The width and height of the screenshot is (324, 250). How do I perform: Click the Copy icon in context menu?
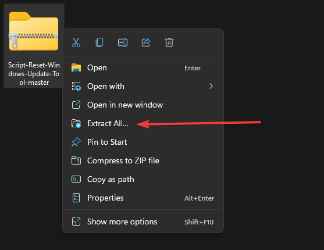[x=99, y=42]
